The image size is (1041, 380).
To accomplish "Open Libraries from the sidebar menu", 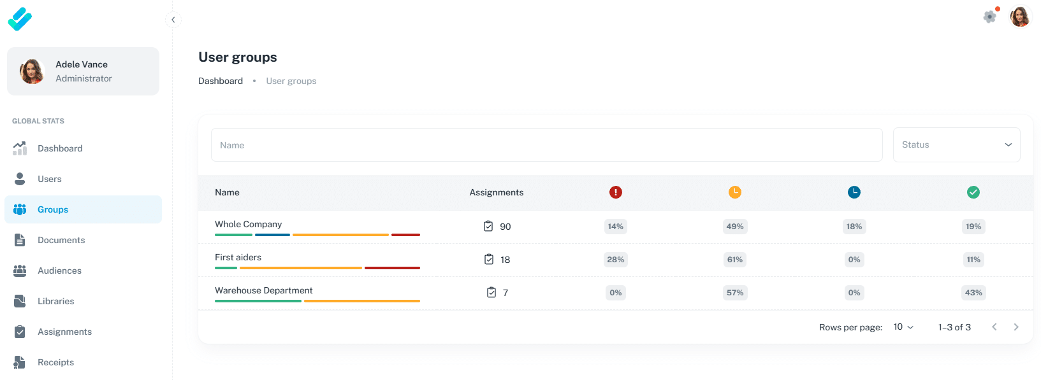I will click(x=83, y=301).
